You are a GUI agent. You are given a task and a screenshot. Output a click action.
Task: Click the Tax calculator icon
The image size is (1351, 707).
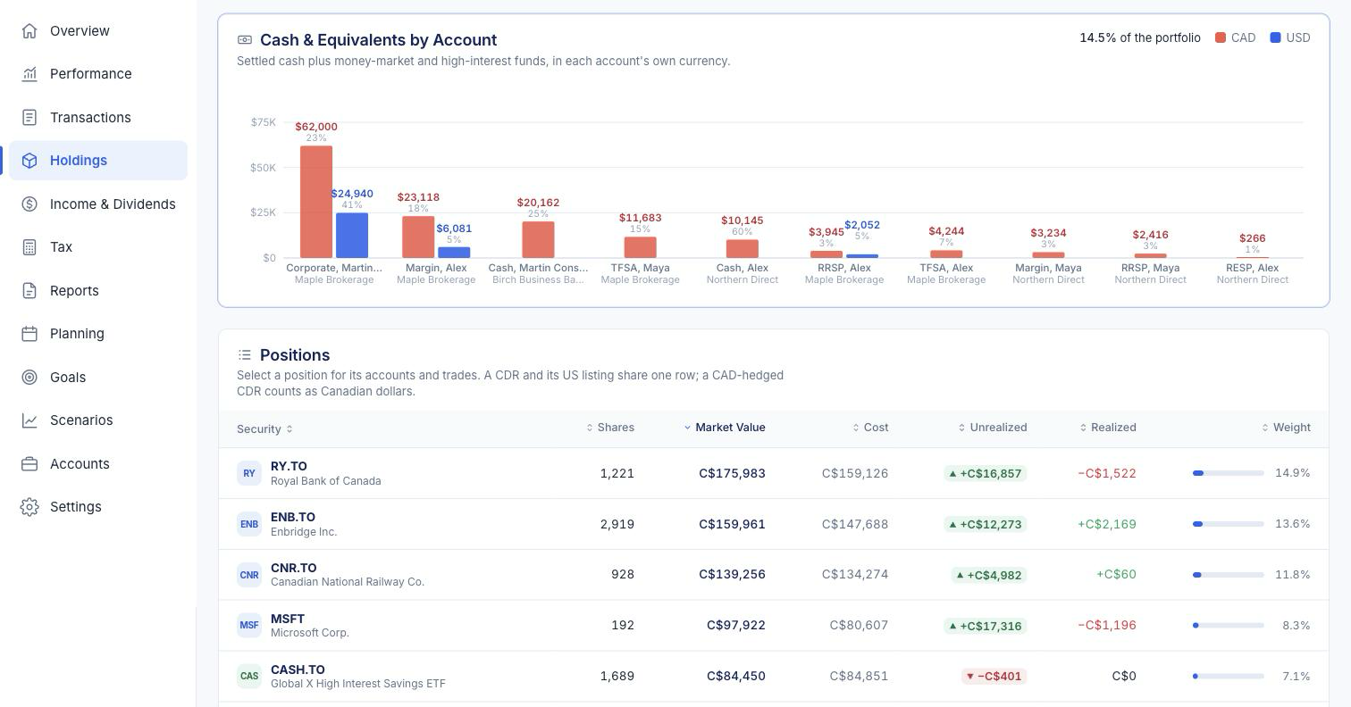(x=29, y=247)
